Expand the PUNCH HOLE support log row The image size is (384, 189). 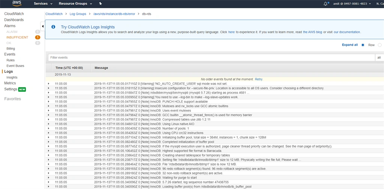click(x=48, y=102)
